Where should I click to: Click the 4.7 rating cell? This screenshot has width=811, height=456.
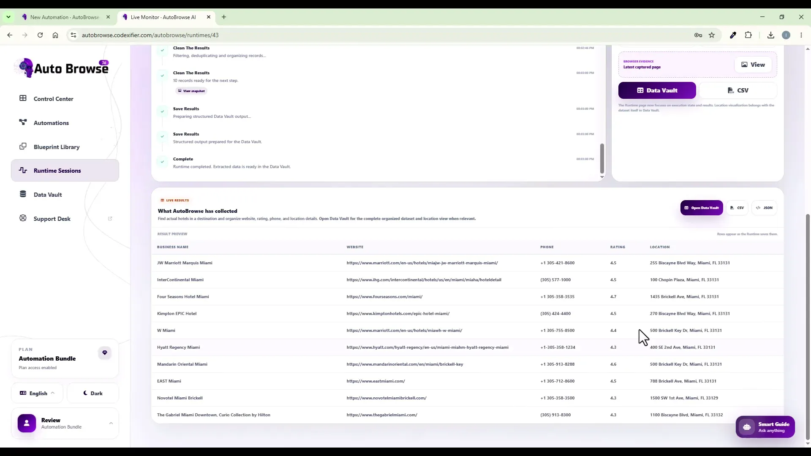pos(613,297)
